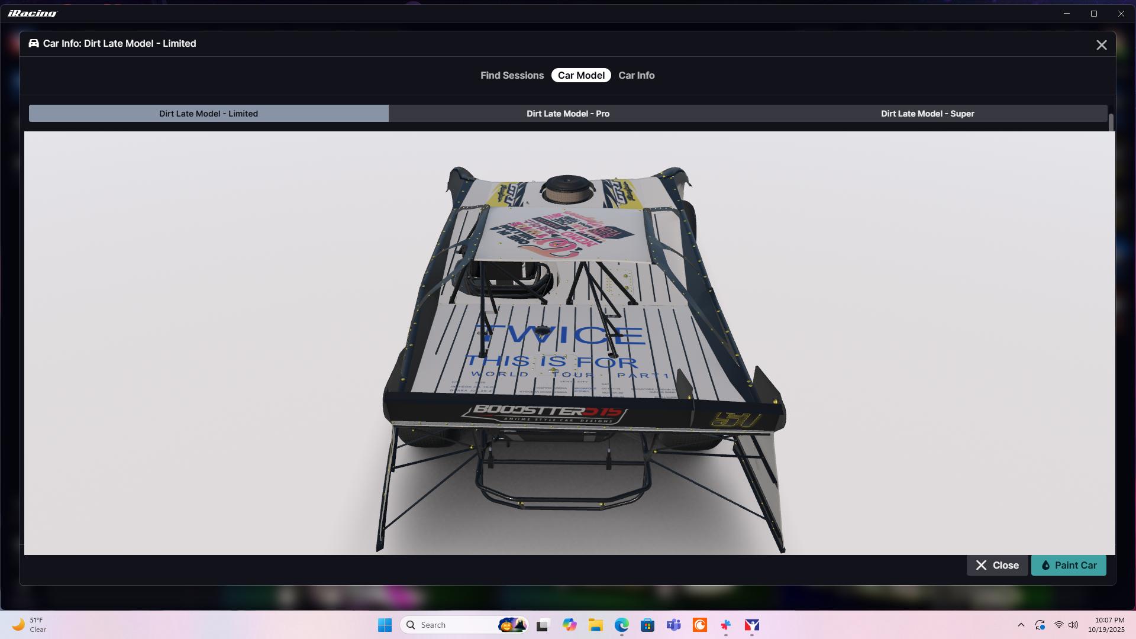Switch to the Car Info tab
This screenshot has width=1136, height=639.
[x=636, y=75]
